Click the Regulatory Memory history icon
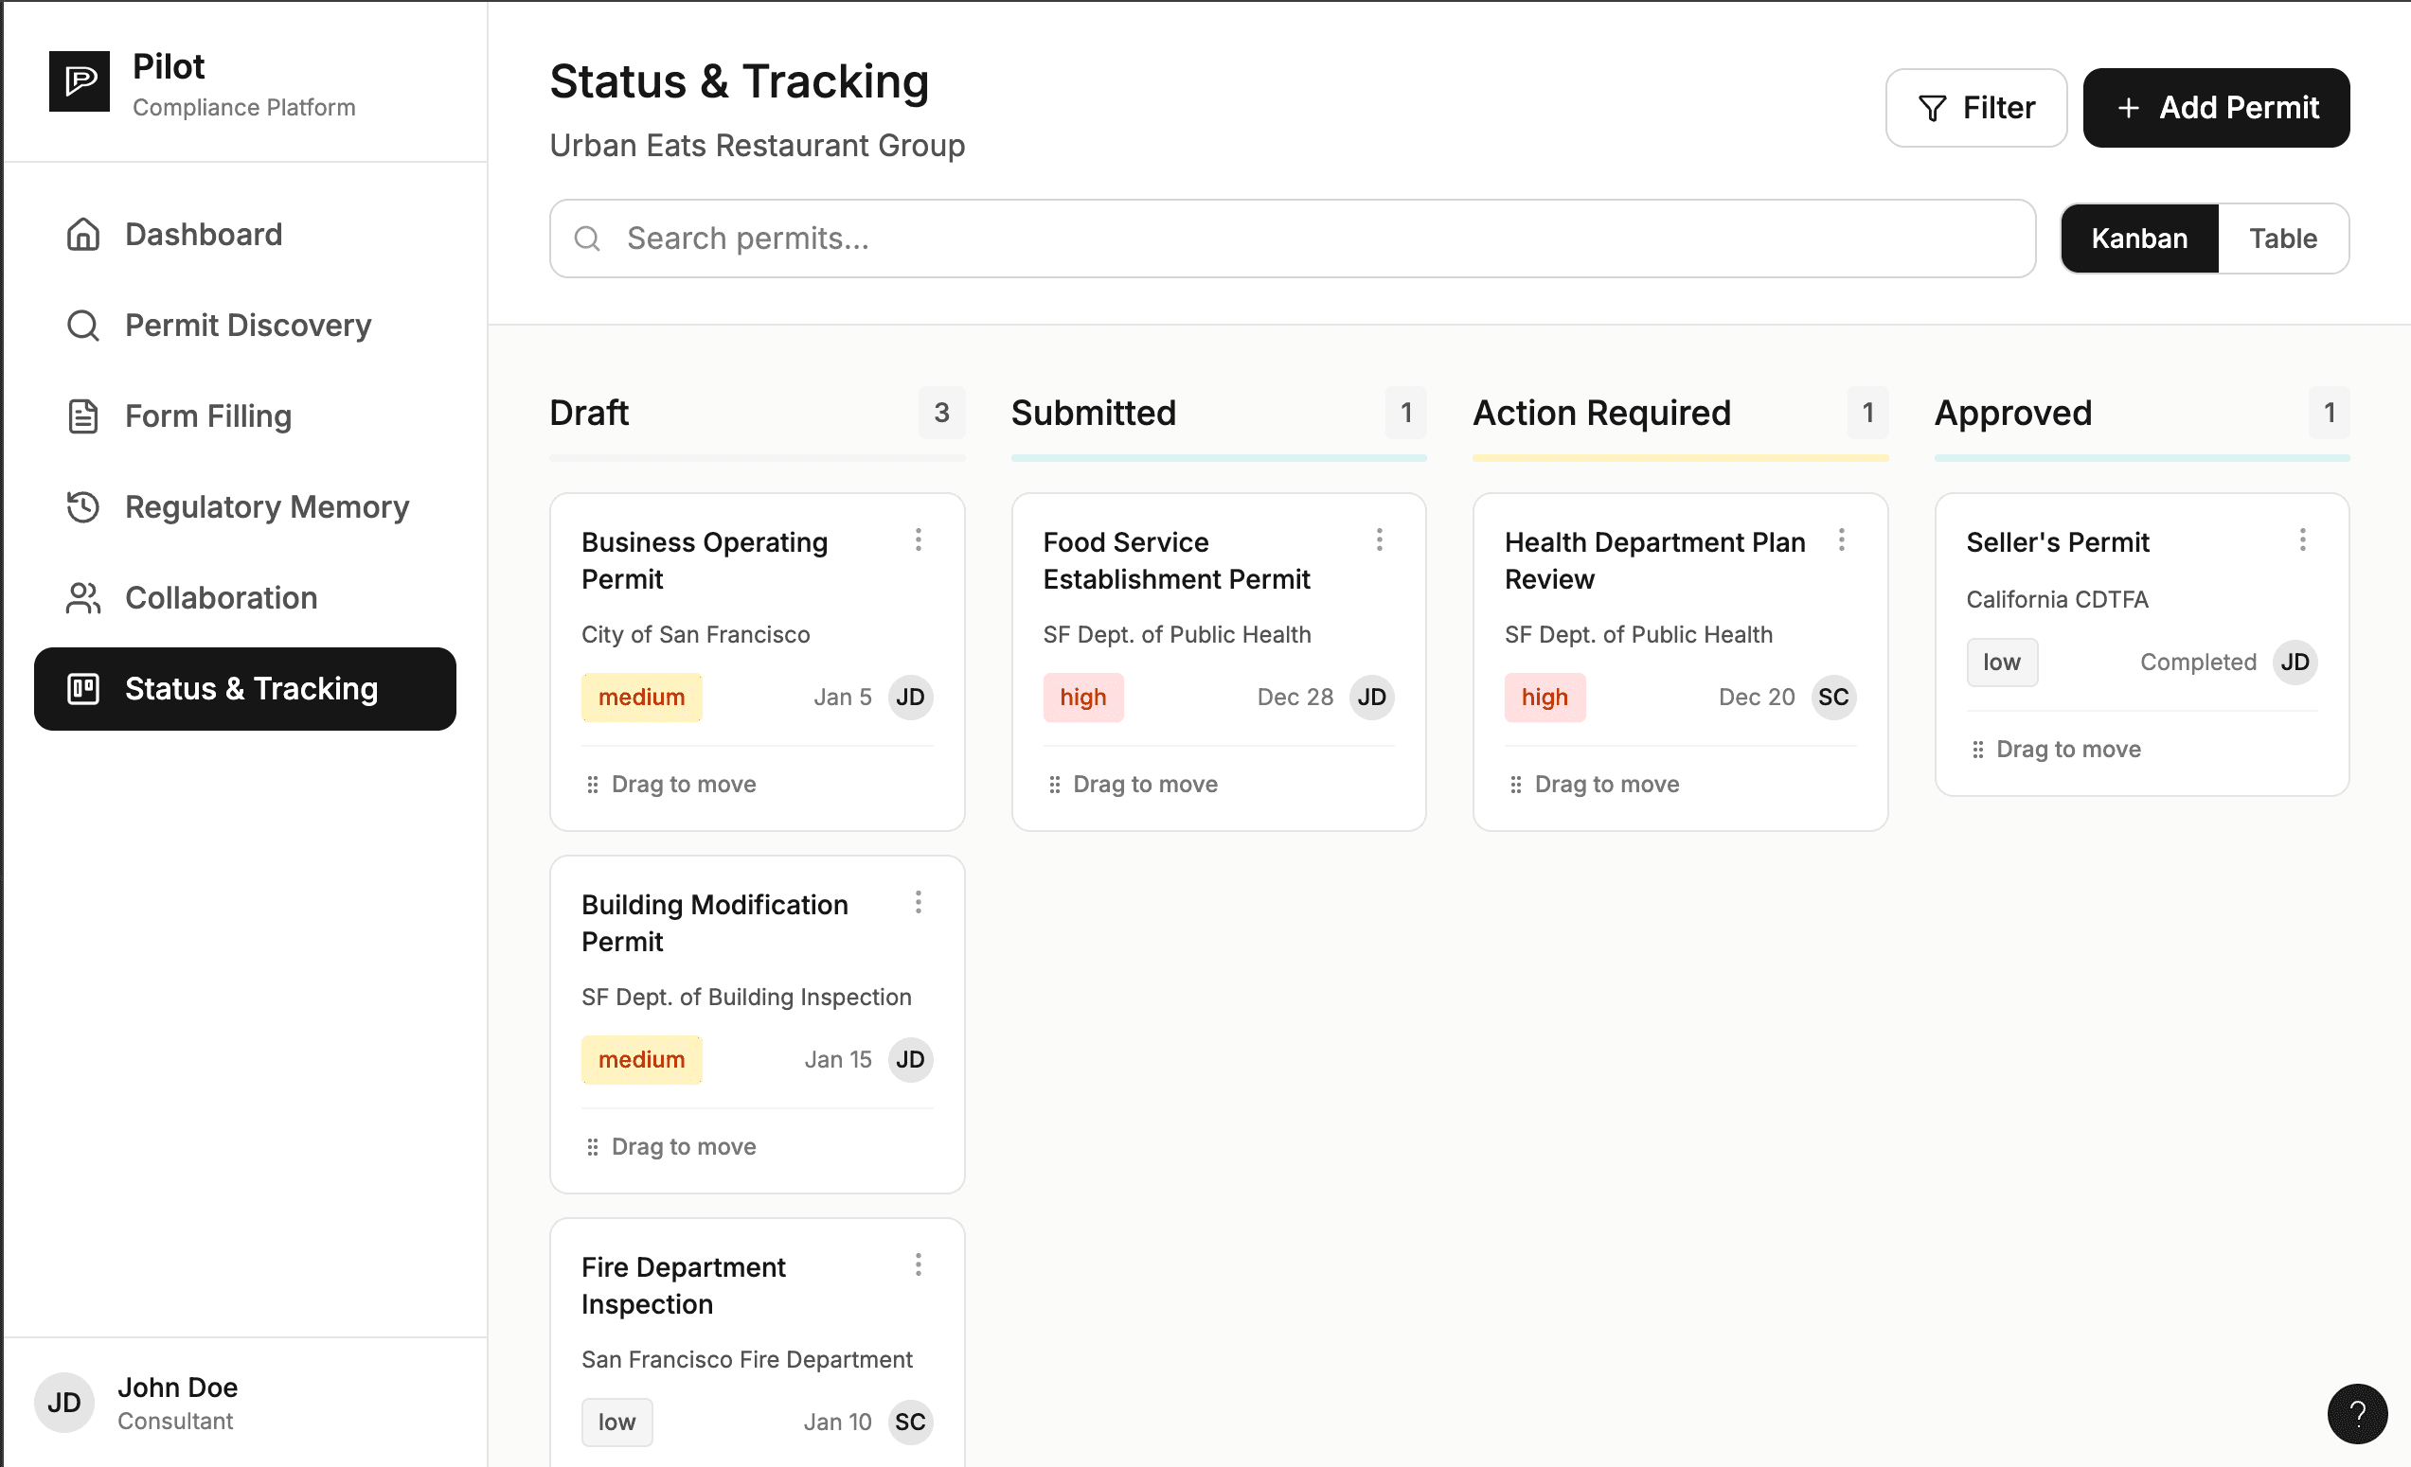Screen dimensions: 2411x1467 82,506
